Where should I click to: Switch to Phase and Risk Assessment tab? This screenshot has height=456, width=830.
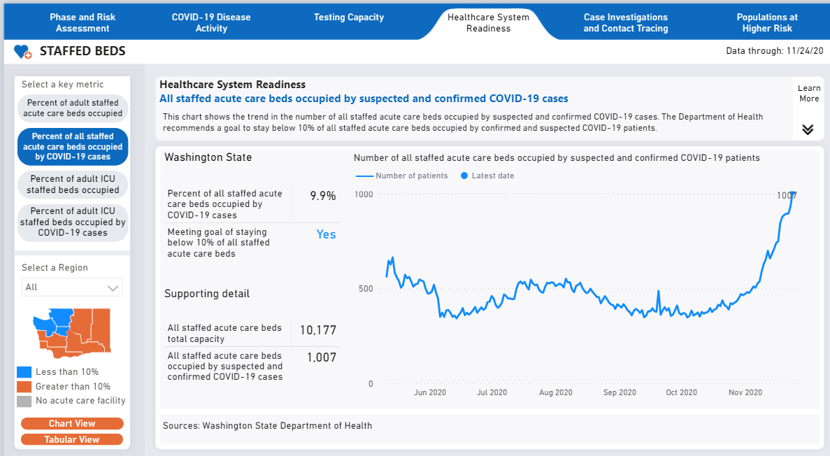coord(83,23)
